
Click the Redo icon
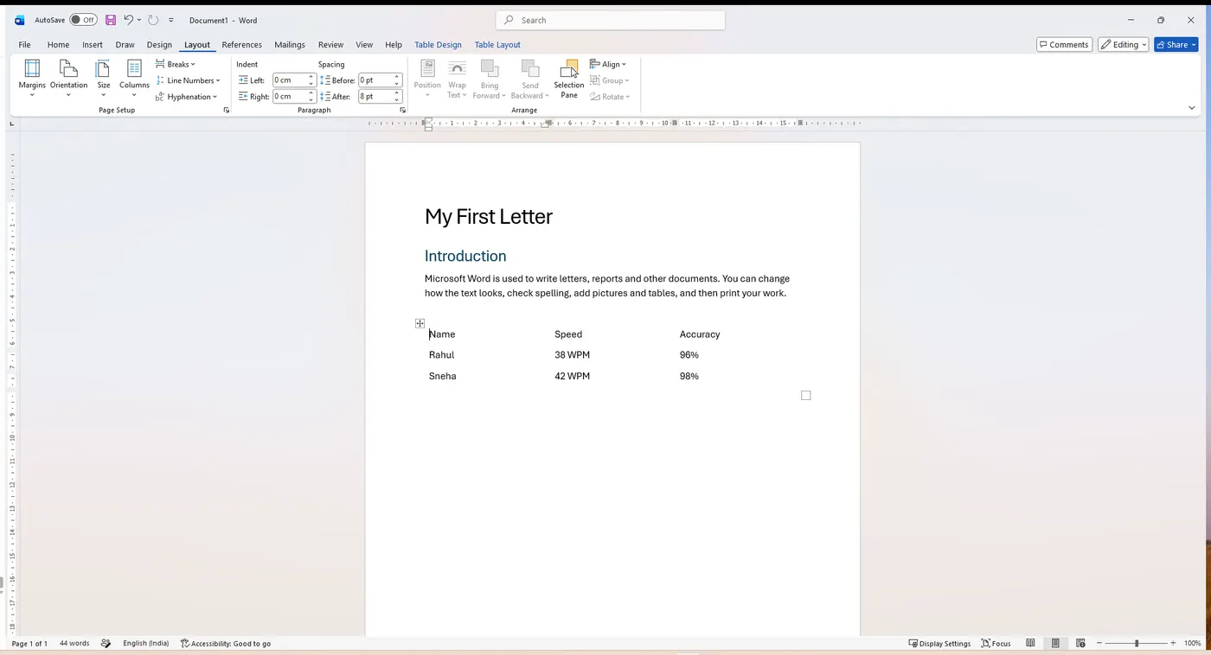153,20
